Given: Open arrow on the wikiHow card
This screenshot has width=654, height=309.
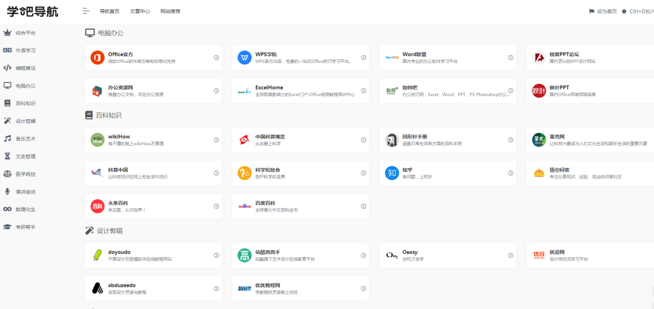Looking at the screenshot, I should click(216, 140).
